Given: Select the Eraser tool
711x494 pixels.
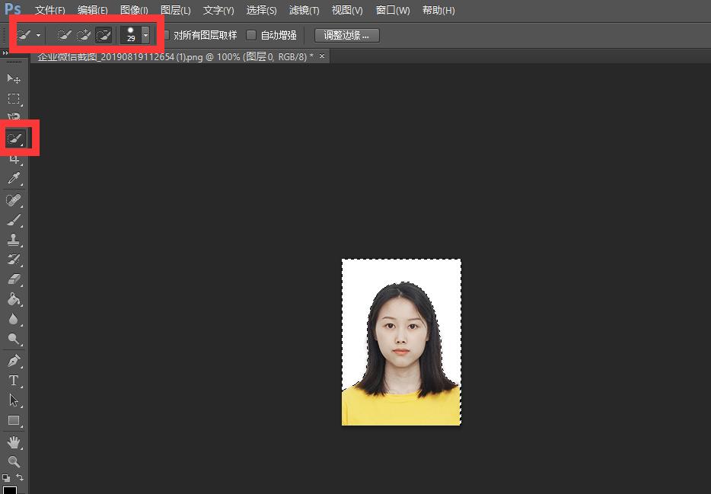Looking at the screenshot, I should click(14, 279).
